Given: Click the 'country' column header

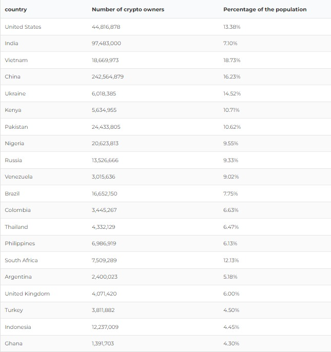Looking at the screenshot, I should [16, 10].
